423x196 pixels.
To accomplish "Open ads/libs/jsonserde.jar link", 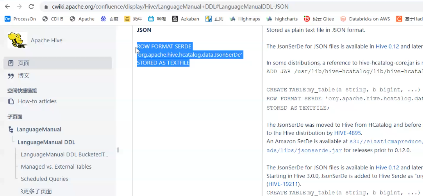I will tap(304, 150).
